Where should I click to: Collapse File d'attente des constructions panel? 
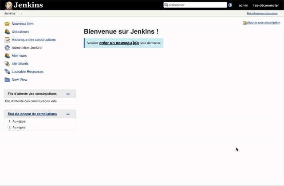point(68,94)
